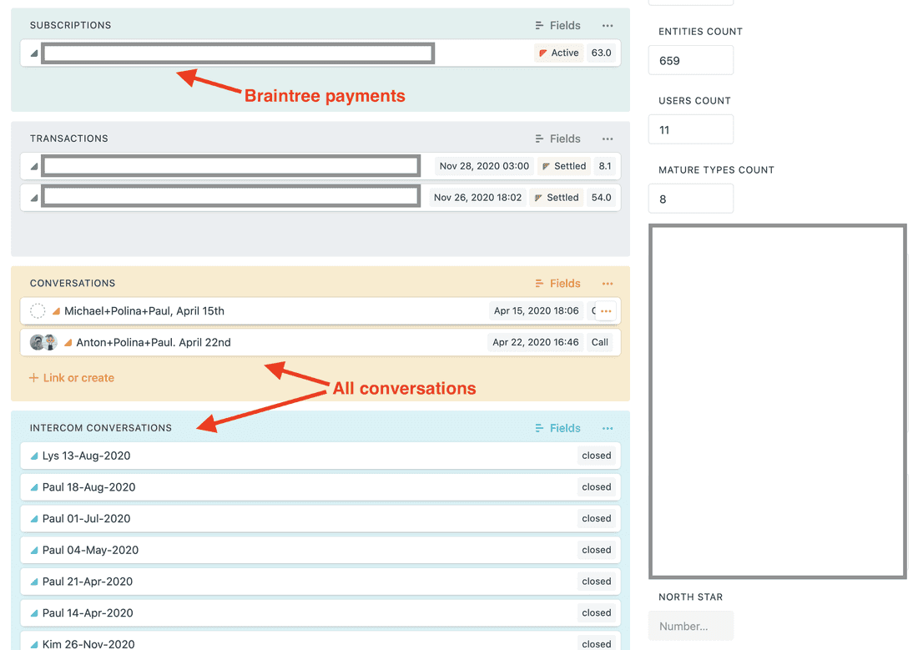Open the Subscriptions panel overflow menu
This screenshot has width=918, height=650.
coord(608,25)
